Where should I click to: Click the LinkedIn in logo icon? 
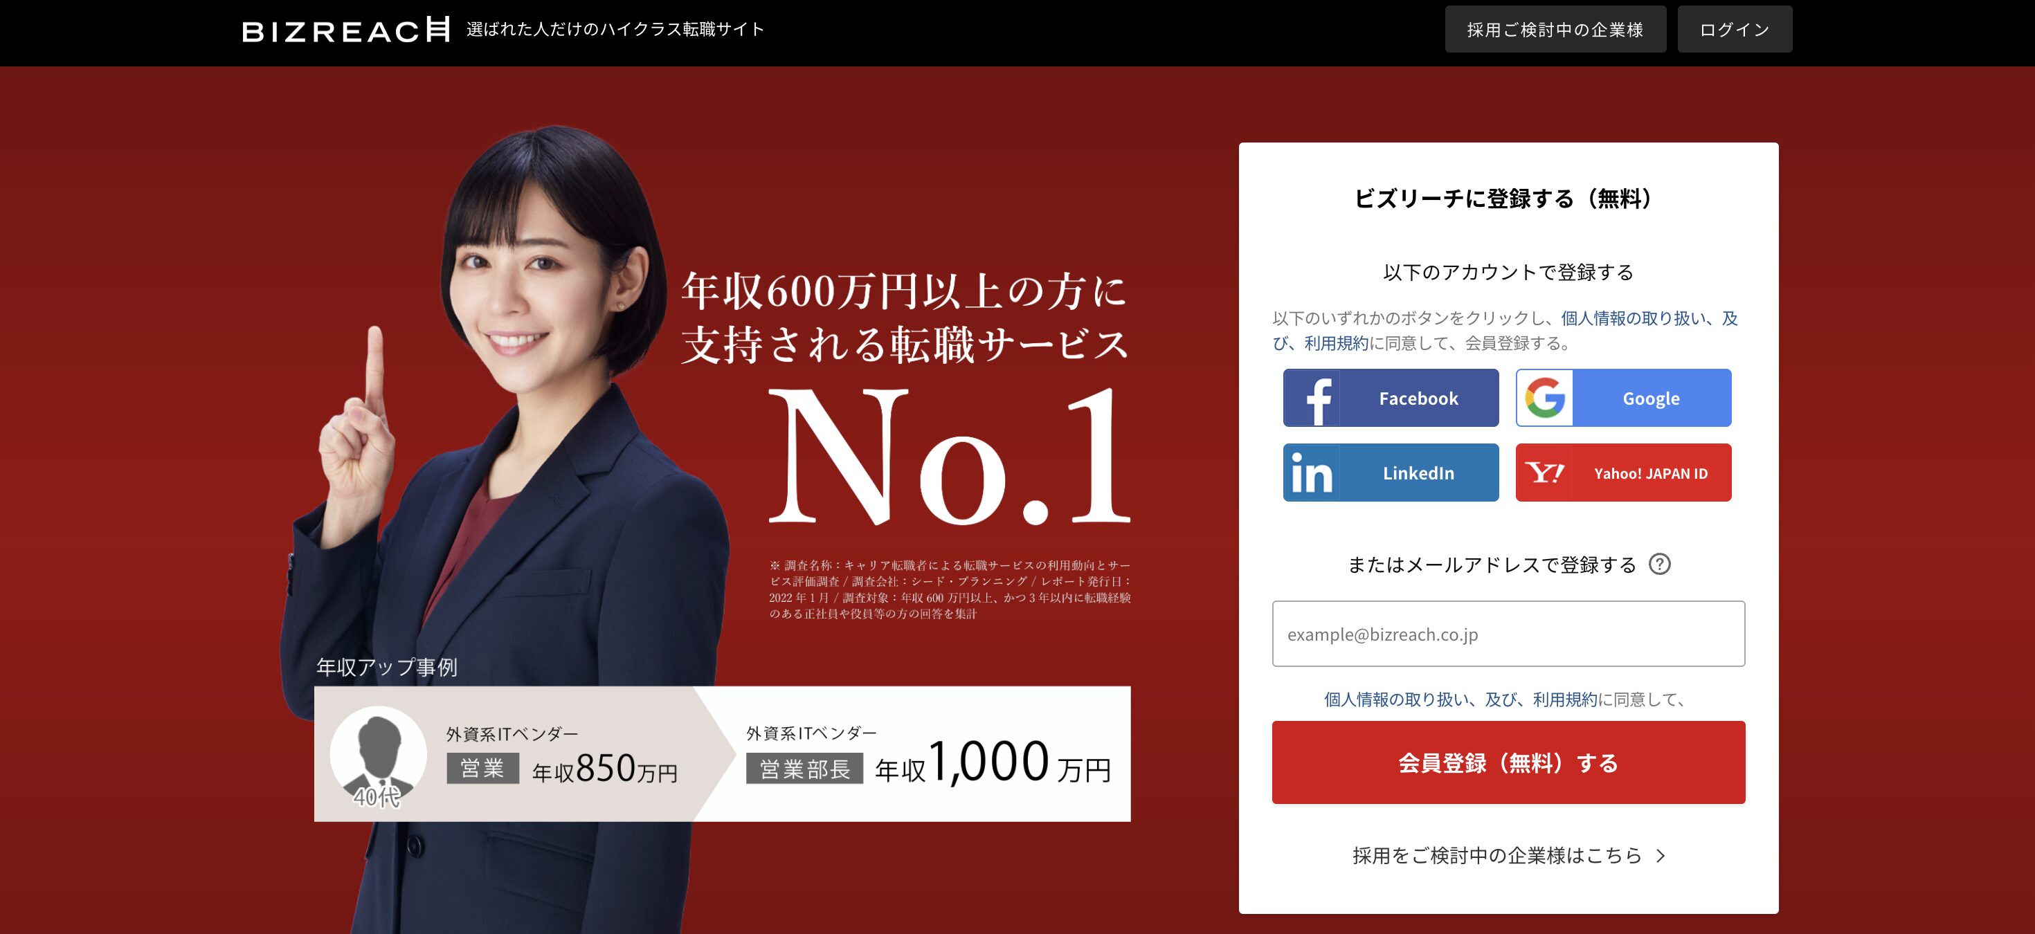(x=1312, y=473)
